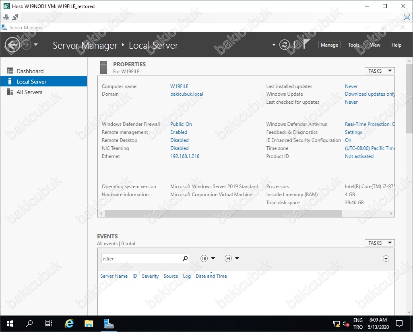Click the Events Filter text field
The width and height of the screenshot is (413, 332).
click(141, 258)
